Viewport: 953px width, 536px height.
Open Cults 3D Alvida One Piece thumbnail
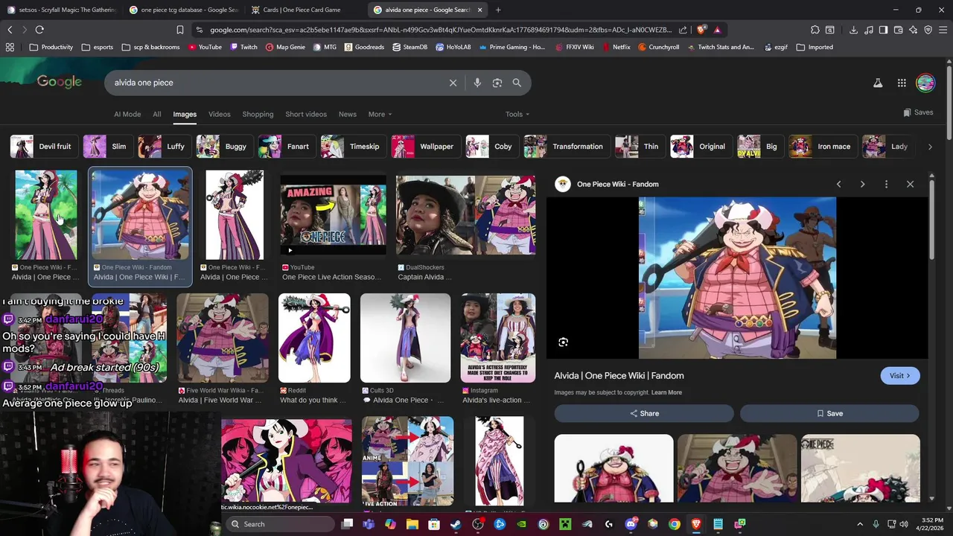click(x=406, y=338)
